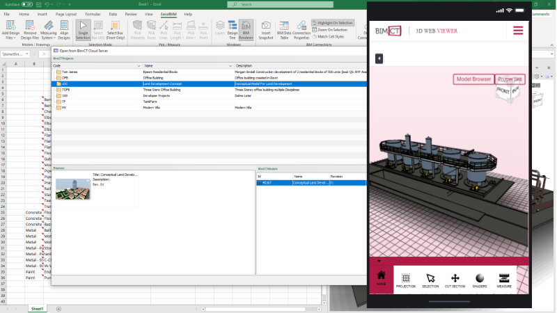The width and height of the screenshot is (557, 313).
Task: Click the Excel Search box
Action: pos(281,5)
